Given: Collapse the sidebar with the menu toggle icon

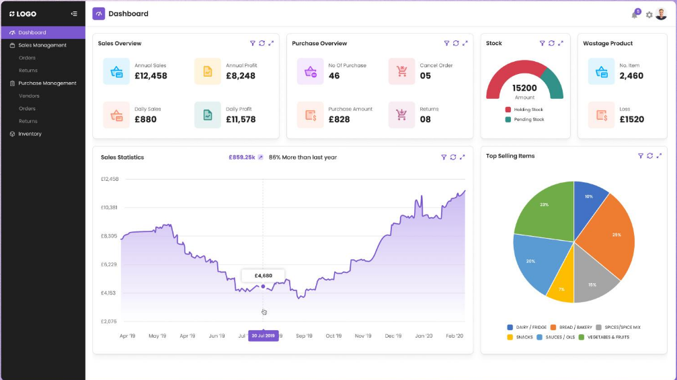Looking at the screenshot, I should [74, 13].
